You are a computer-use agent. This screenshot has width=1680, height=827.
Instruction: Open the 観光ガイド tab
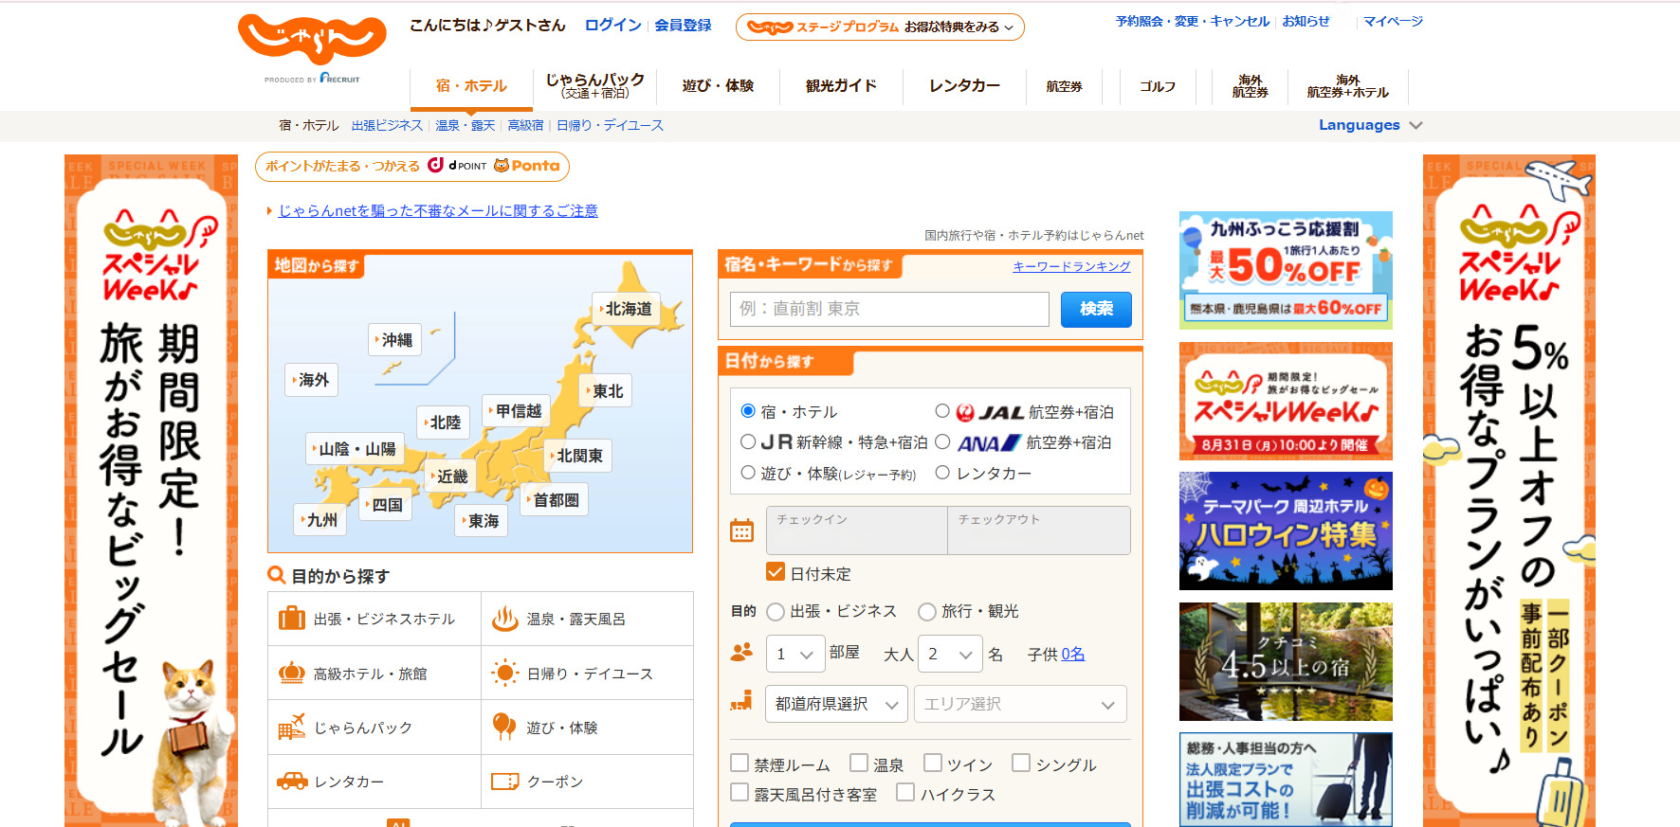841,86
